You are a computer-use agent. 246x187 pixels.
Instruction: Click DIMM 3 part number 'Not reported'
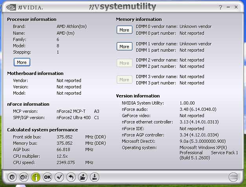coord(192,83)
